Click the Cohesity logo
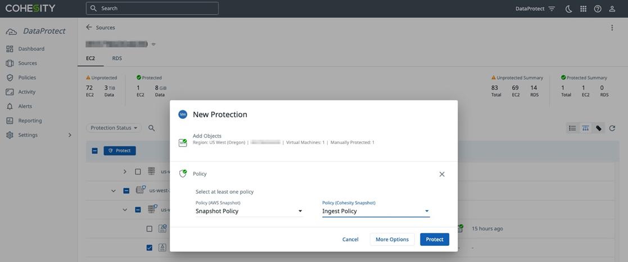Screen dimensions: 628x262 pyautogui.click(x=30, y=8)
